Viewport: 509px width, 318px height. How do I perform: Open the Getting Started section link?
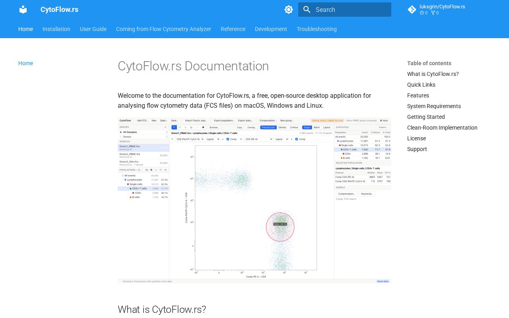(426, 117)
